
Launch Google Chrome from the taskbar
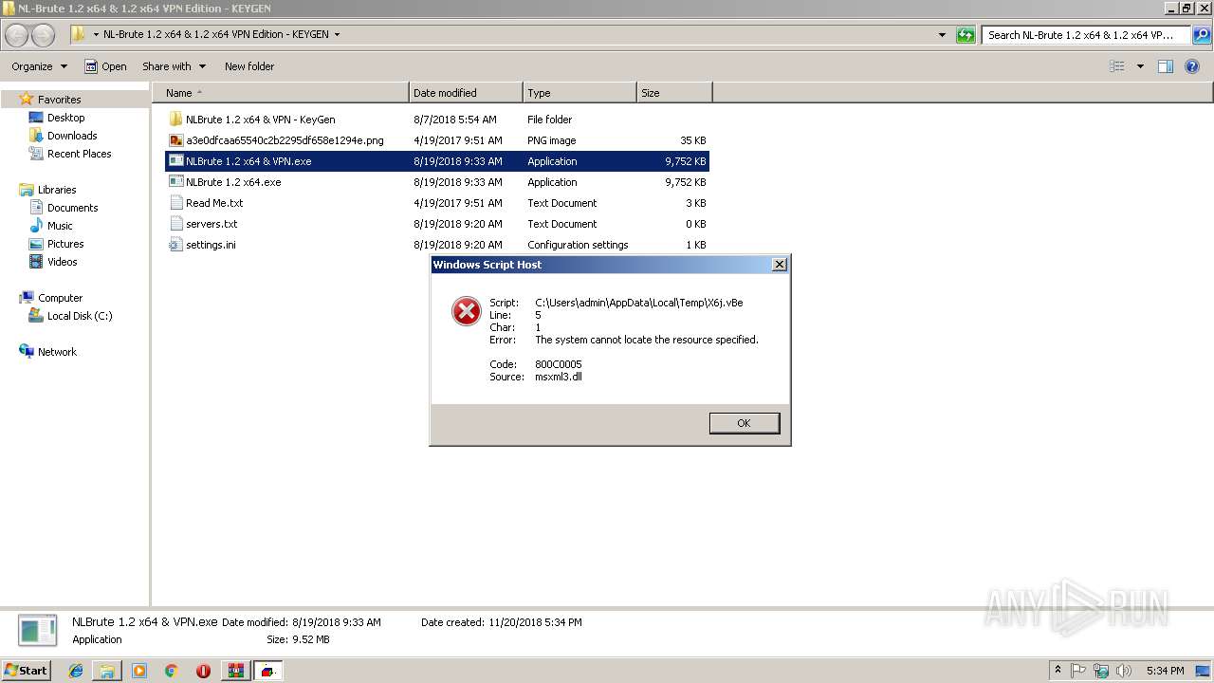[x=172, y=671]
